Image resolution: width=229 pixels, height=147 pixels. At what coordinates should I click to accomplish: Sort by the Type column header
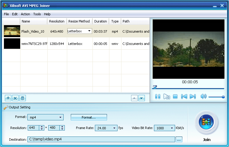(x=115, y=21)
